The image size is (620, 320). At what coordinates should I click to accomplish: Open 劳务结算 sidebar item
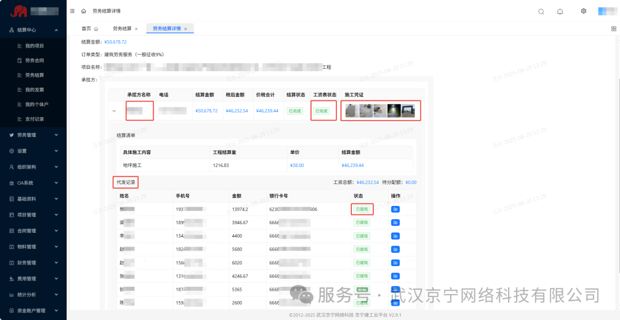[x=34, y=75]
